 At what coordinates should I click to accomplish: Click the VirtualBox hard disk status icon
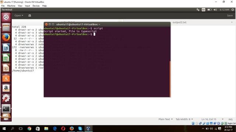point(193,123)
